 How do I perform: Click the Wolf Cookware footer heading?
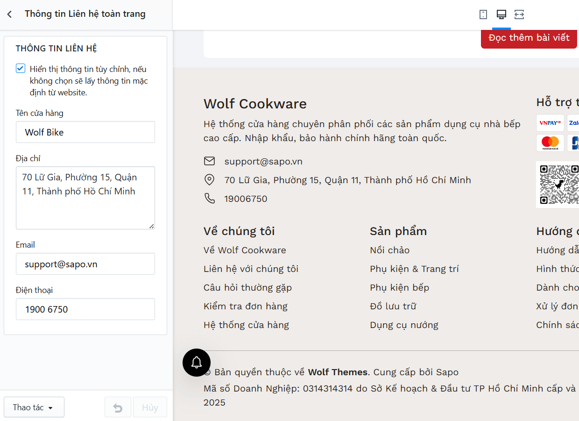tap(255, 103)
